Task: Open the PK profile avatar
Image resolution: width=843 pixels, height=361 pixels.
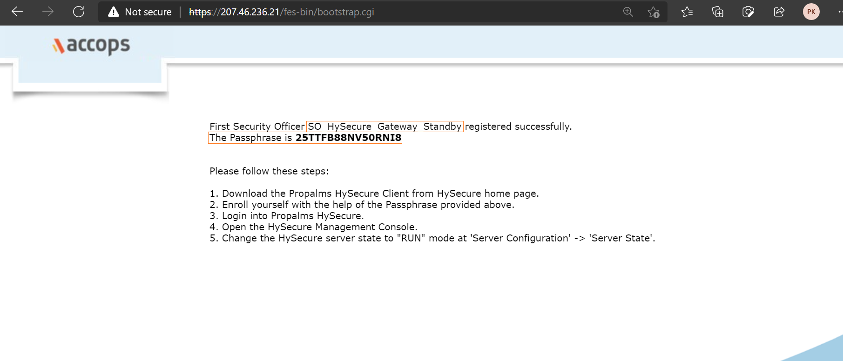Action: click(811, 12)
